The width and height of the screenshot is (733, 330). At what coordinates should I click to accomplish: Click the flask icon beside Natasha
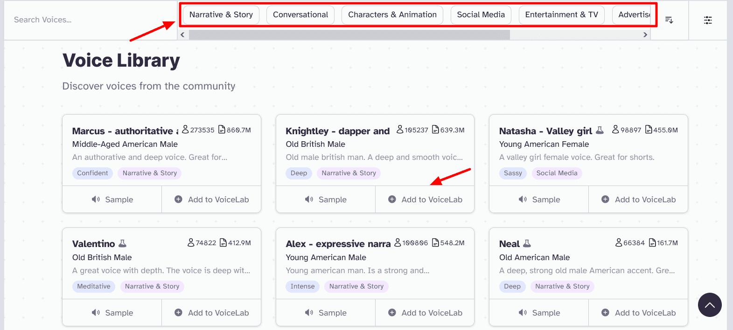point(600,130)
